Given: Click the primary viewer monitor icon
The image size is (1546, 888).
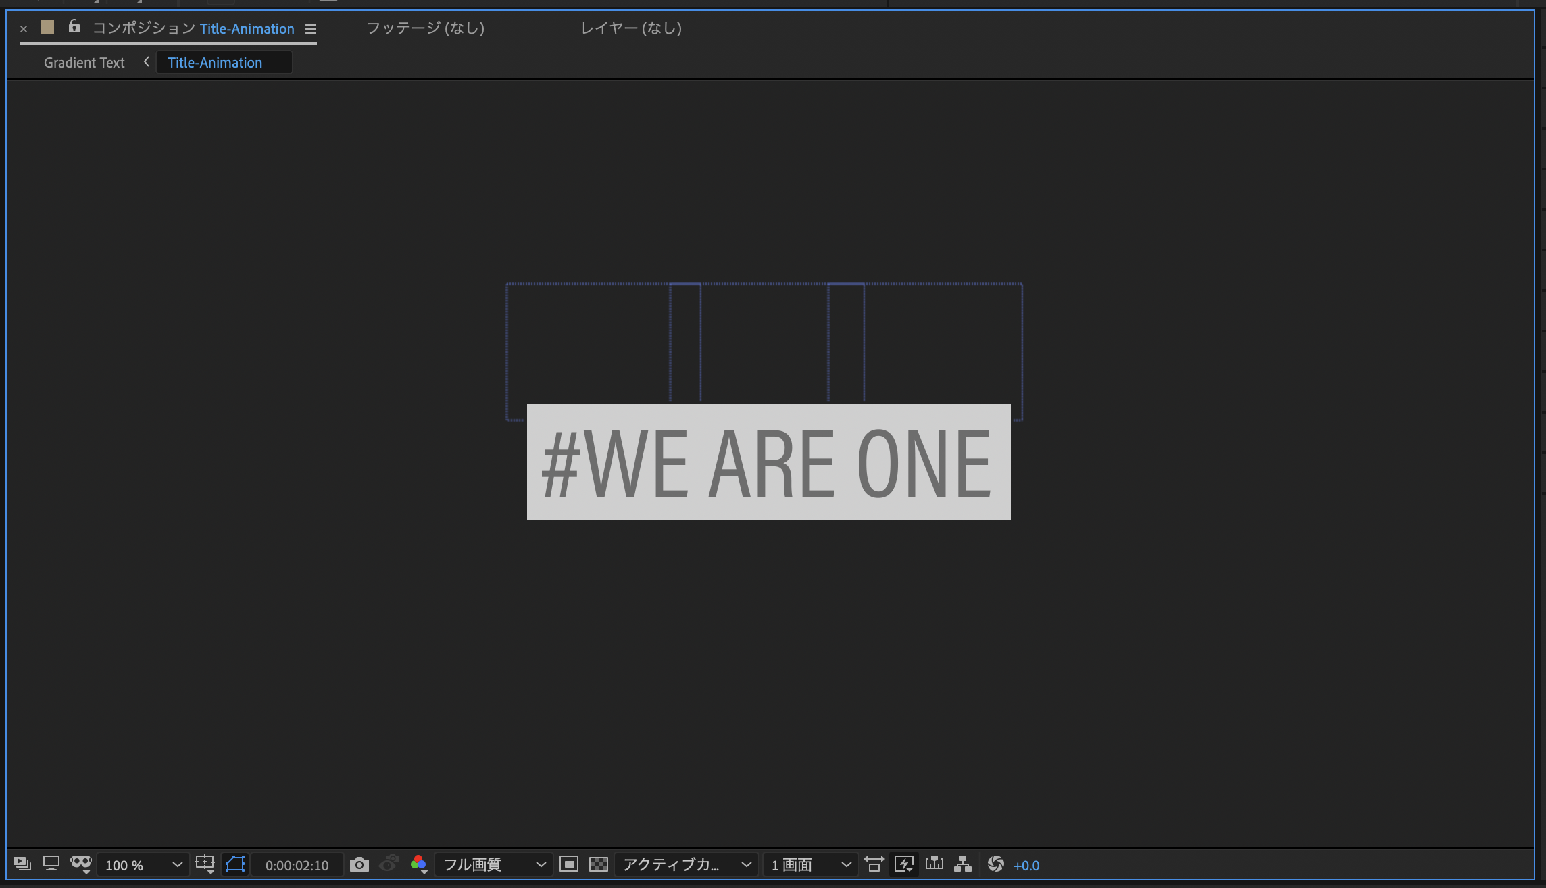Looking at the screenshot, I should [x=51, y=864].
